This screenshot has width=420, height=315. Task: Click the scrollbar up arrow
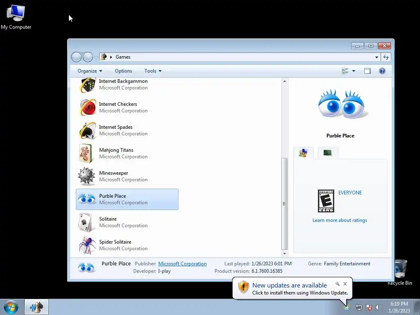tap(285, 81)
